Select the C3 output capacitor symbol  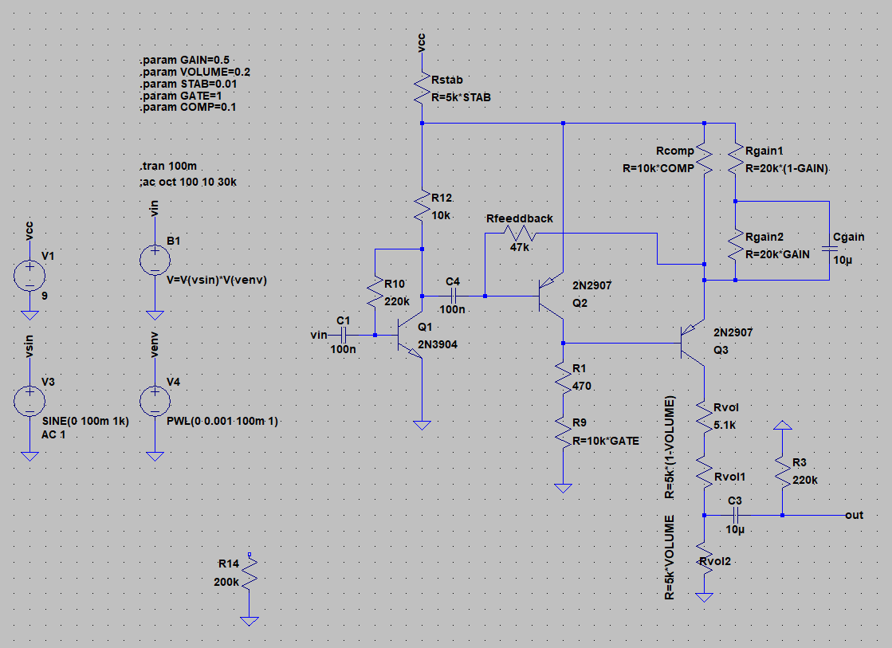pos(736,515)
